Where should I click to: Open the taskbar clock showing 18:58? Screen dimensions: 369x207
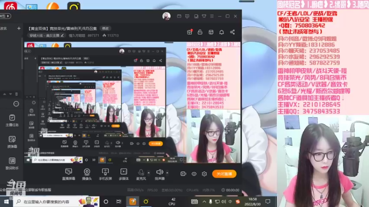click(x=252, y=201)
